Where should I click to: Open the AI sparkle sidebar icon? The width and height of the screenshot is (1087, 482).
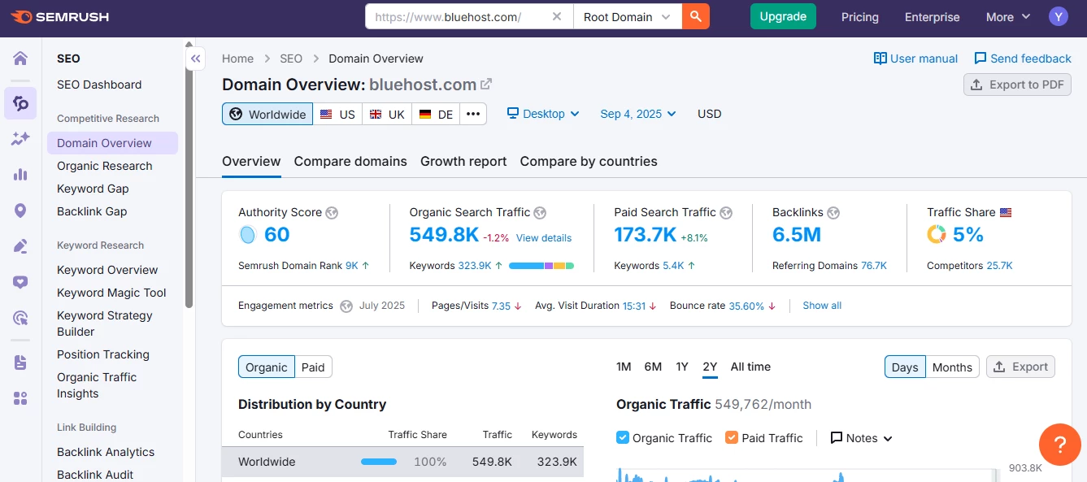coord(20,139)
